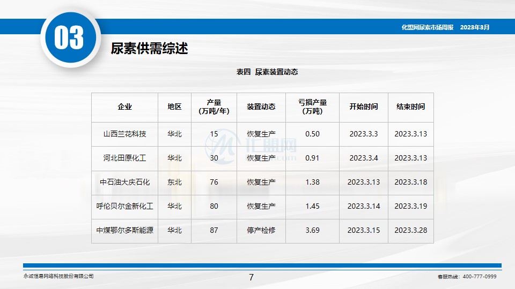Image resolution: width=515 pixels, height=289 pixels.
Task: Click the watermark logo in the table center
Action: [x=219, y=146]
